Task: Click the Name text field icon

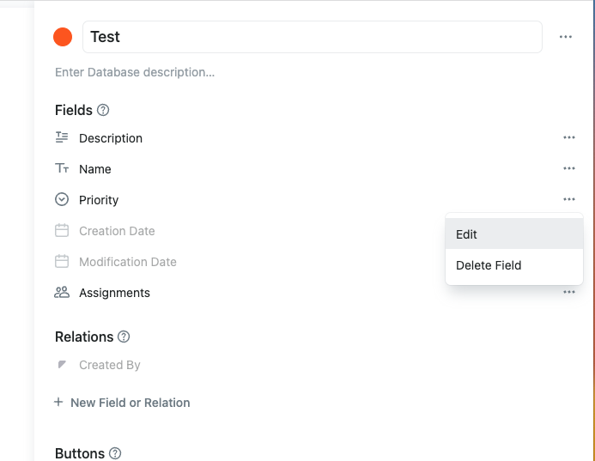Action: pos(62,169)
